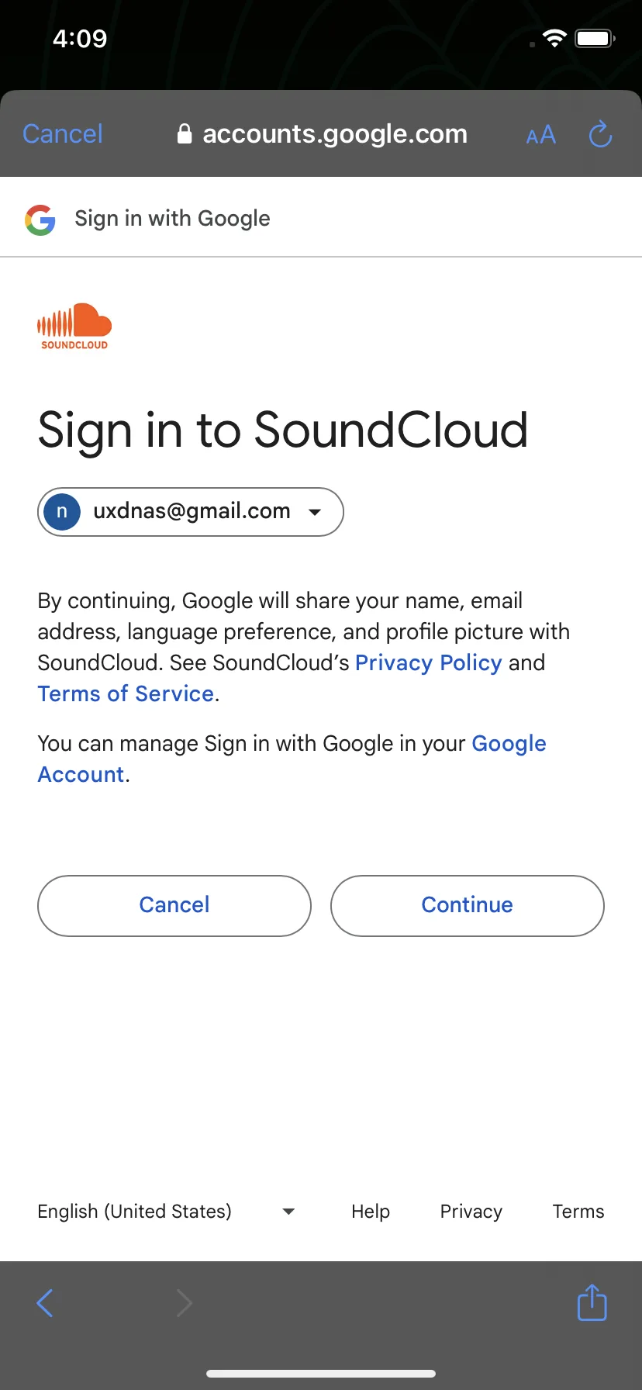Viewport: 642px width, 1390px height.
Task: Tap the reload page icon
Action: point(600,134)
